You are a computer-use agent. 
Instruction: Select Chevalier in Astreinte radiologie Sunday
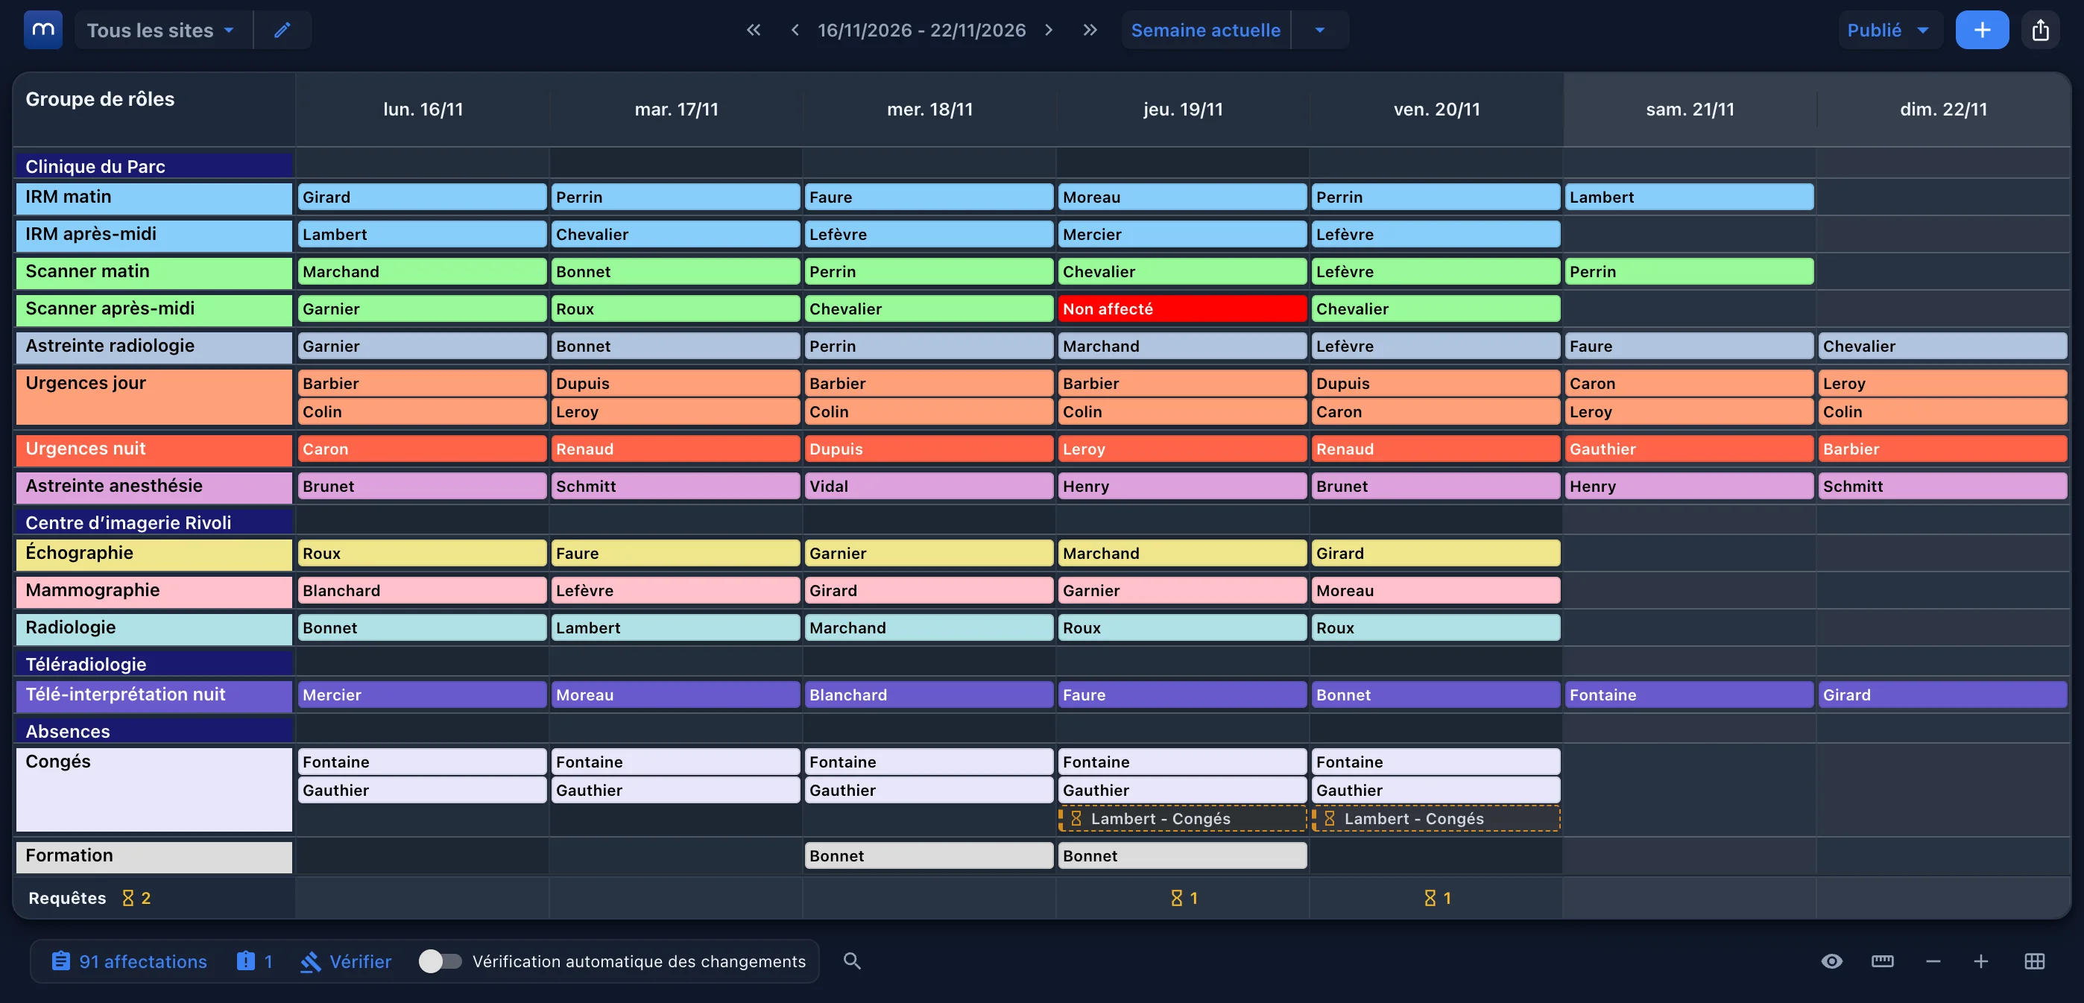point(1942,346)
